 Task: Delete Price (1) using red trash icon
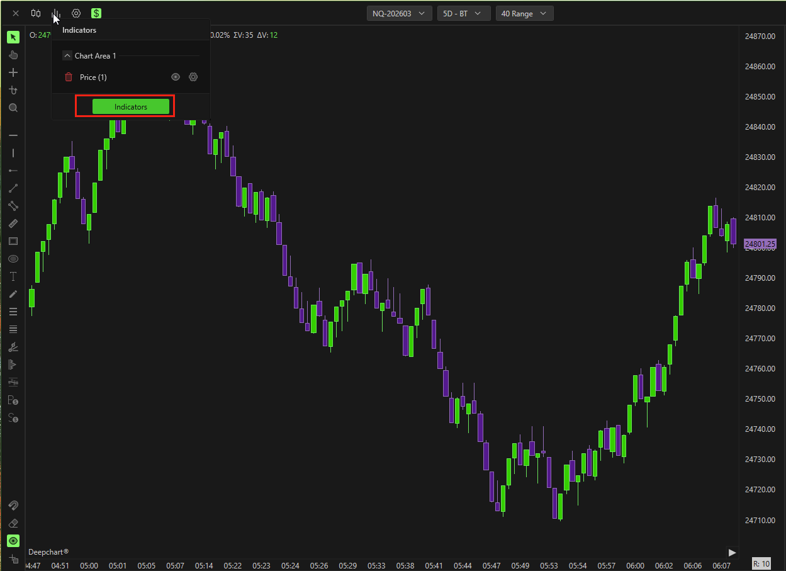(69, 77)
